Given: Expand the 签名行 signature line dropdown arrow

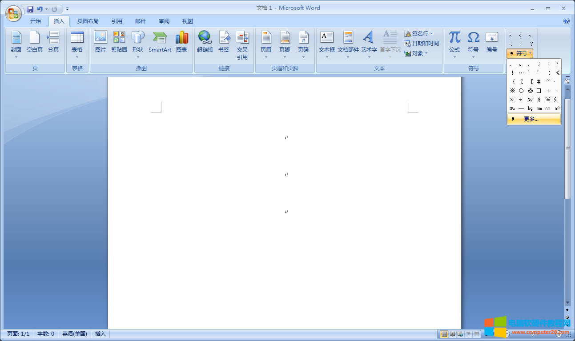Looking at the screenshot, I should tap(431, 34).
